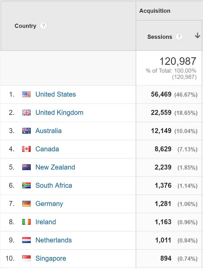Click the Sessions help question-mark icon

[179, 36]
